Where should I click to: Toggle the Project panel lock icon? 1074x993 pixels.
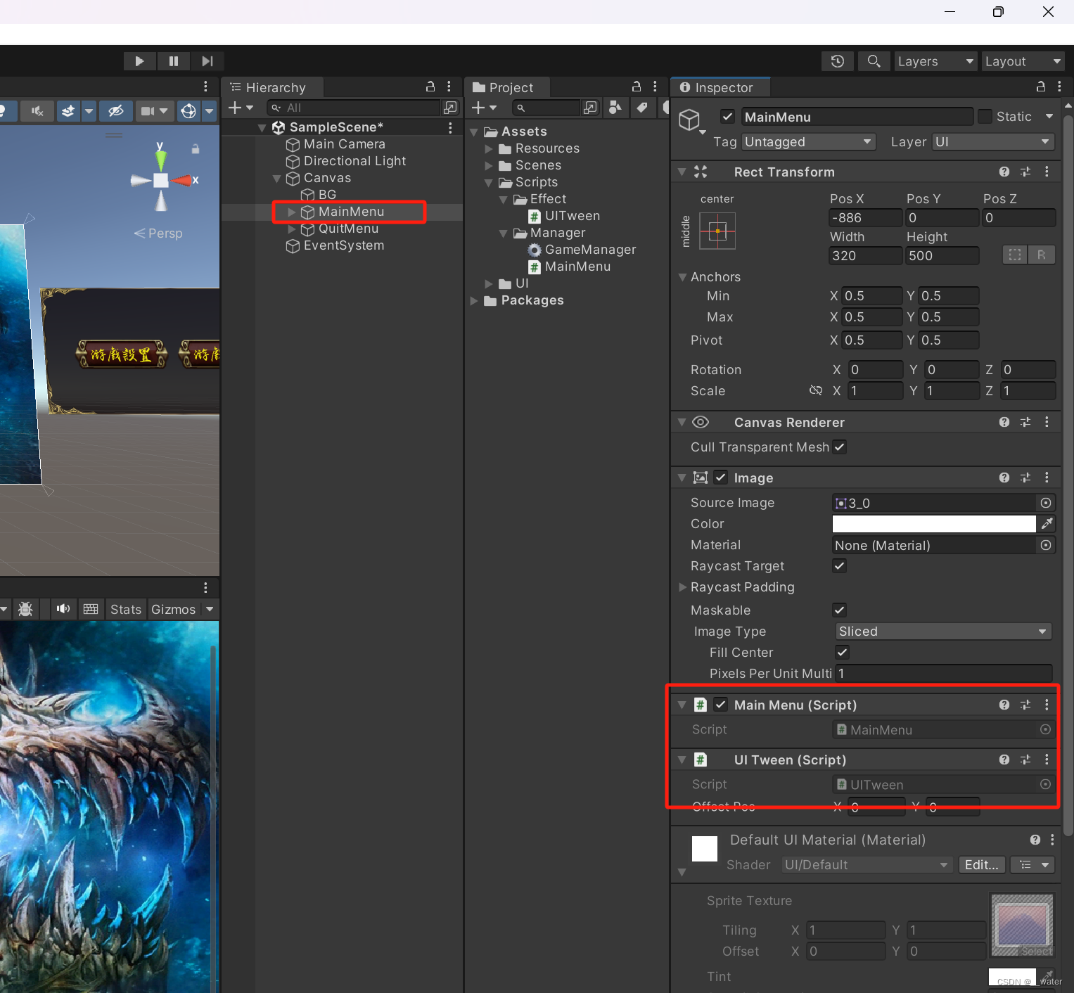coord(637,87)
